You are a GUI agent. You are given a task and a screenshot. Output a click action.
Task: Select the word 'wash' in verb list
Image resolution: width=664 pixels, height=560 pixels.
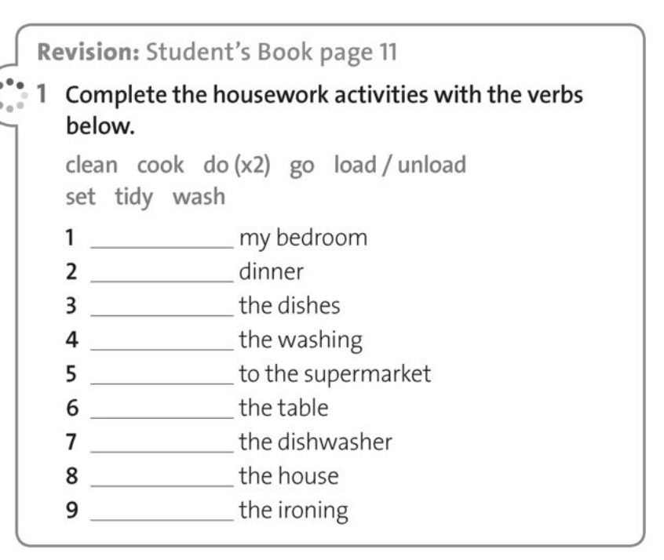[199, 197]
